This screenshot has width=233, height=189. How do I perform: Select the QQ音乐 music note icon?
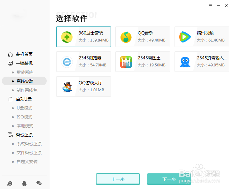pos(126,37)
